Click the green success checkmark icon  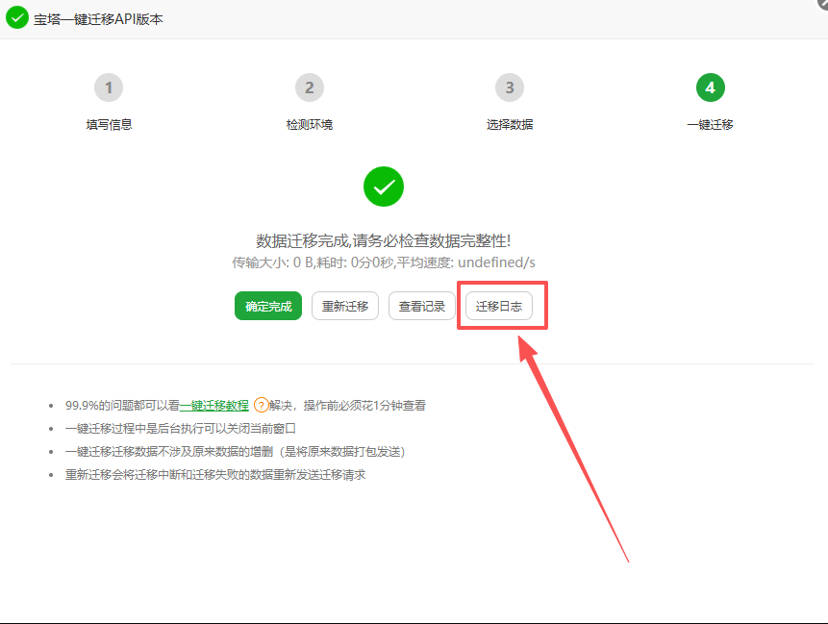(x=384, y=187)
